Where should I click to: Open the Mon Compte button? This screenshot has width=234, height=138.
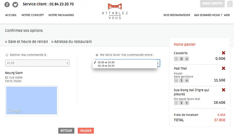point(212,4)
